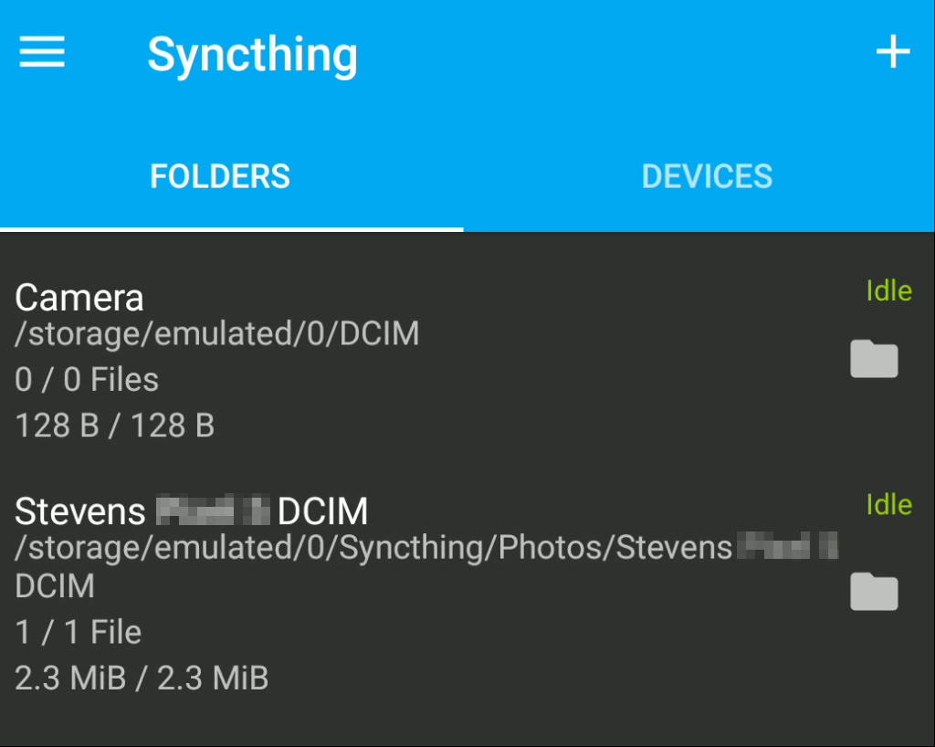Viewport: 935px width, 747px height.
Task: Open the hamburger navigation menu
Action: tap(42, 52)
